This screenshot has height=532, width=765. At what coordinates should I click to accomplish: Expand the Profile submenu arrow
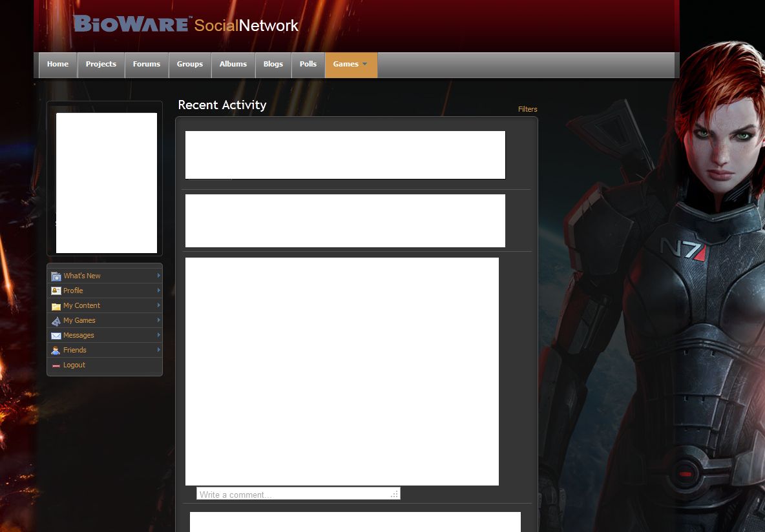coord(158,290)
